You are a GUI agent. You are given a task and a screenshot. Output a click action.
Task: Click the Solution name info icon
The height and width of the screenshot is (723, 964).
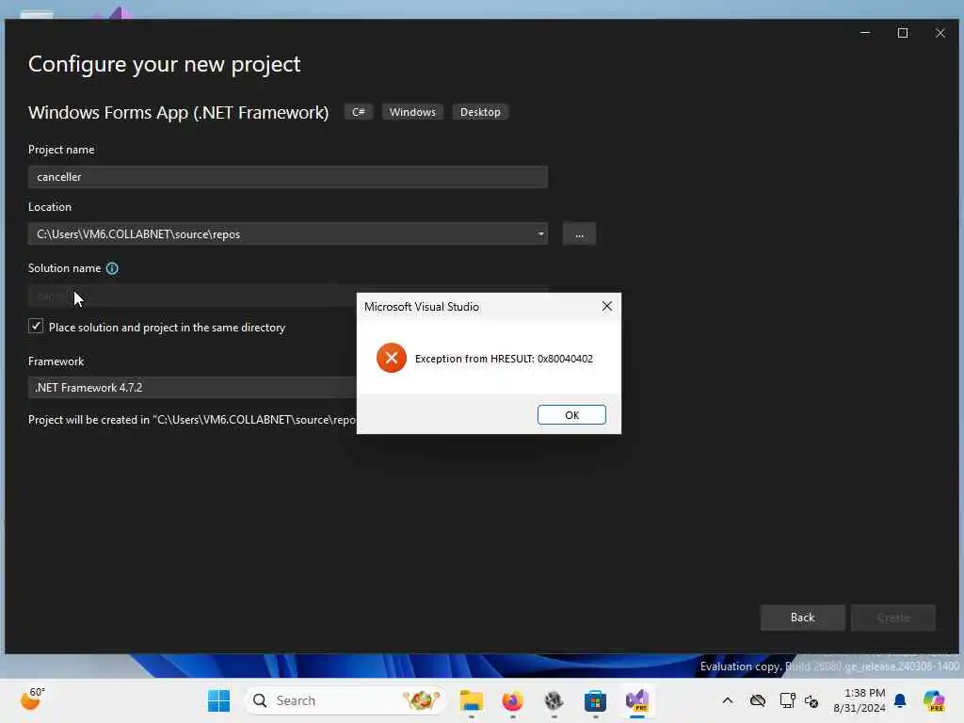pyautogui.click(x=112, y=268)
